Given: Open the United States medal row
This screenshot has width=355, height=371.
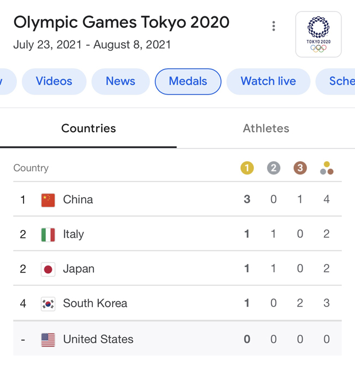Looking at the screenshot, I should [x=177, y=338].
